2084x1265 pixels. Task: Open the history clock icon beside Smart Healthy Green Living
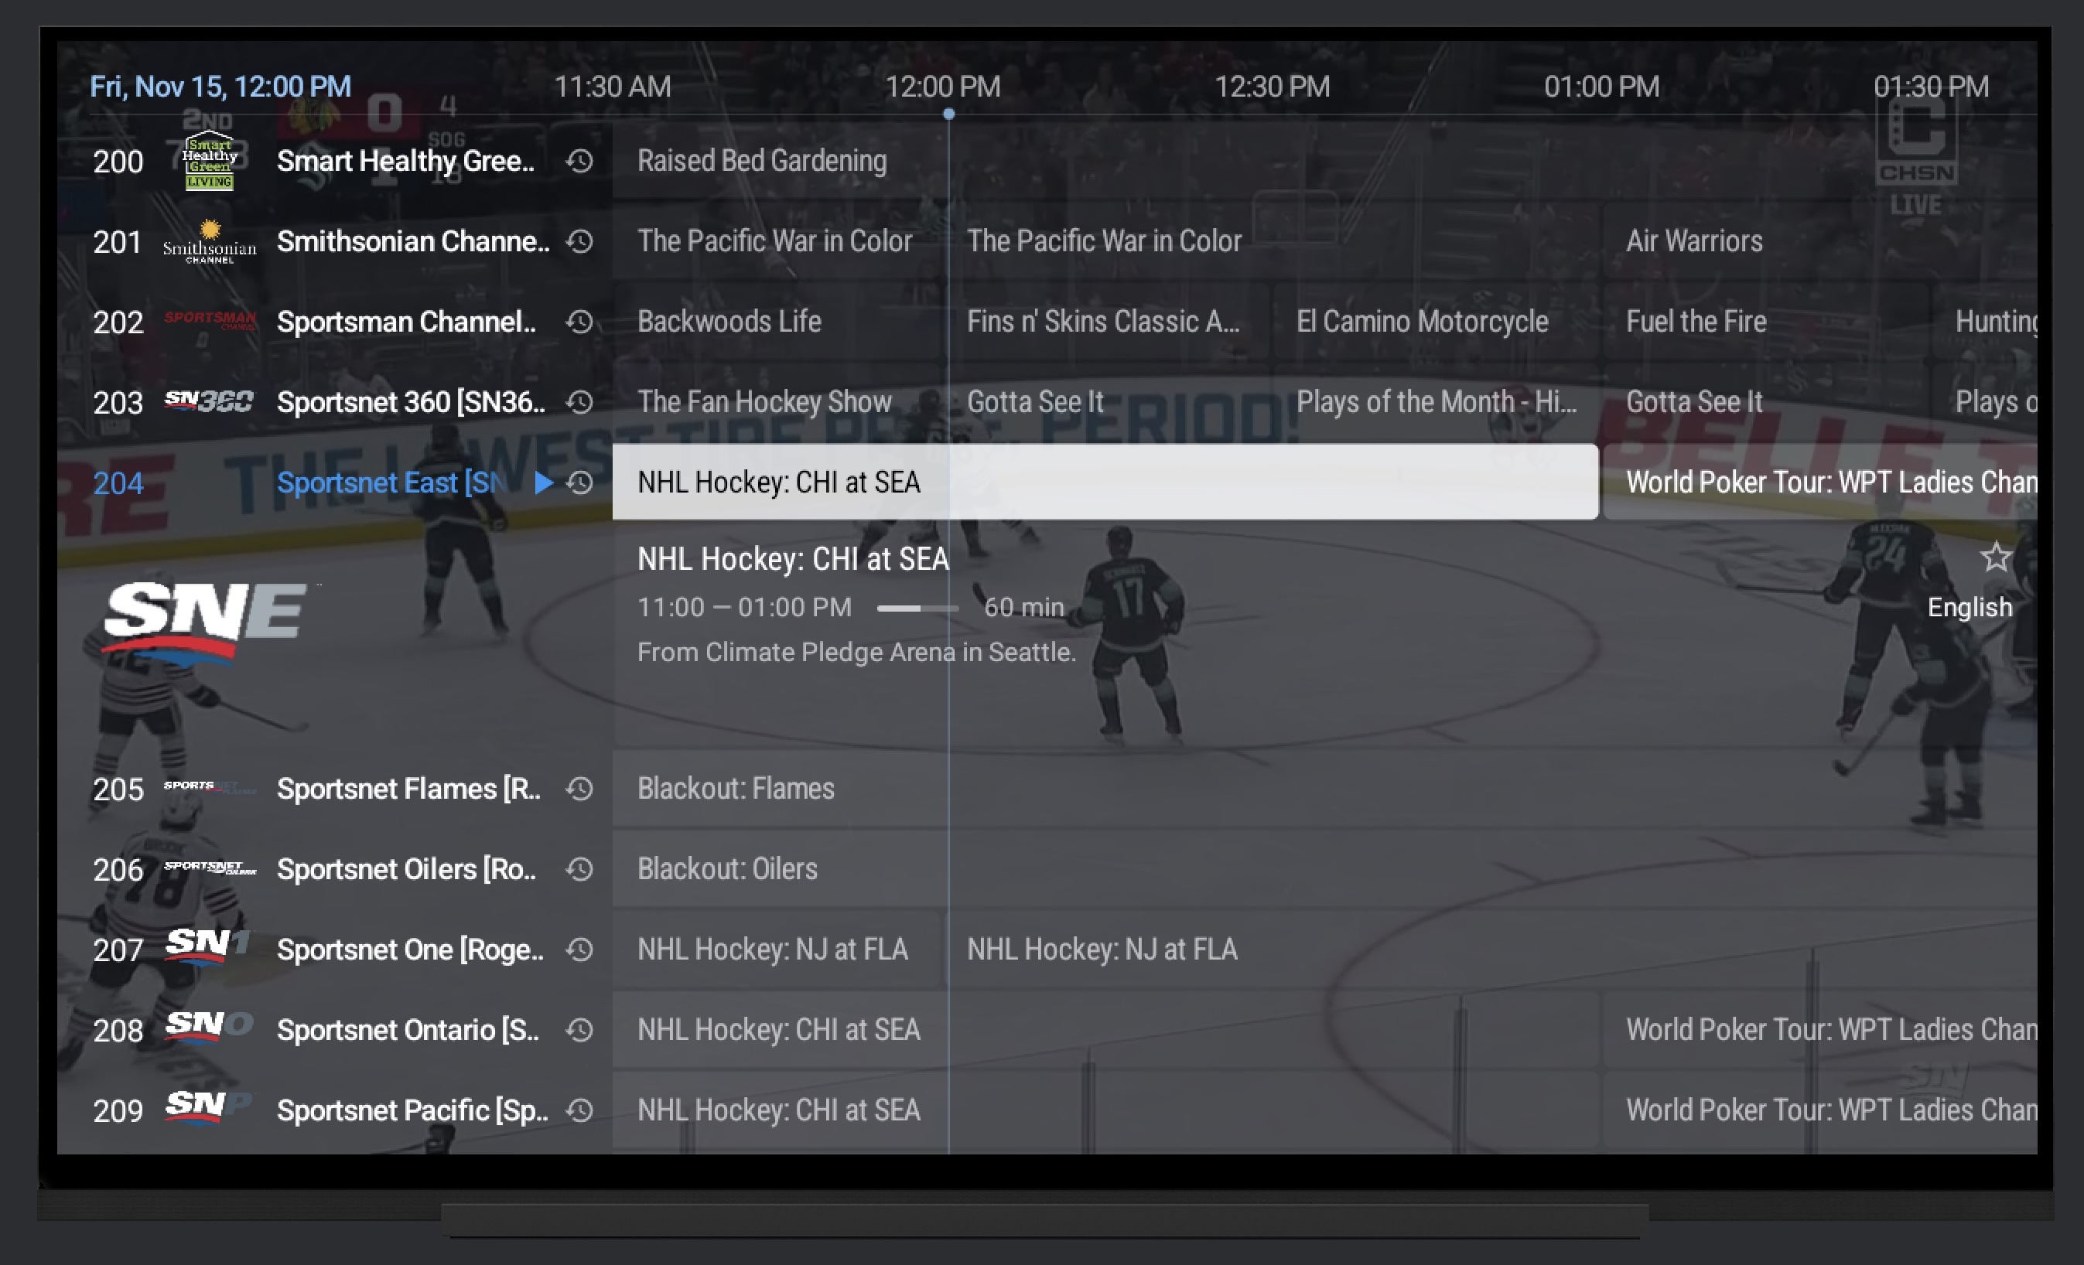(579, 161)
